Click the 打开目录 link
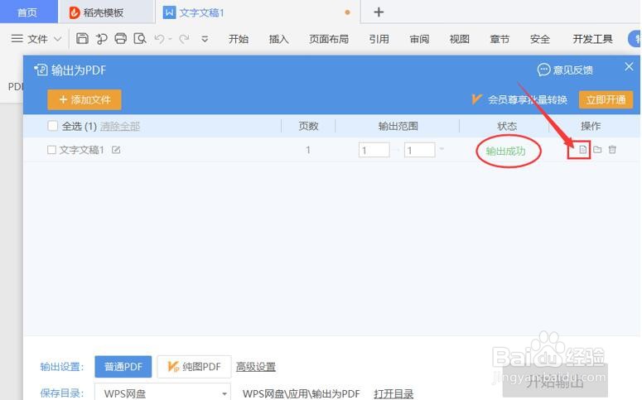 tap(393, 394)
